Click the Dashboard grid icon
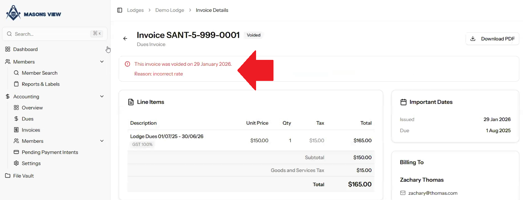 tap(8, 49)
